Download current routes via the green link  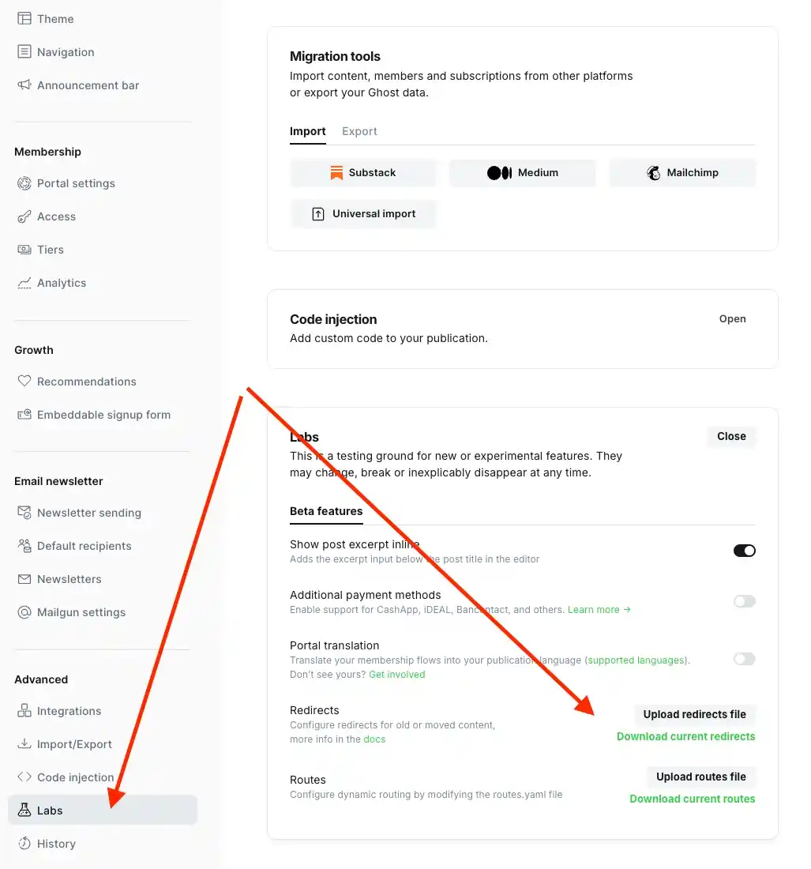tap(692, 799)
